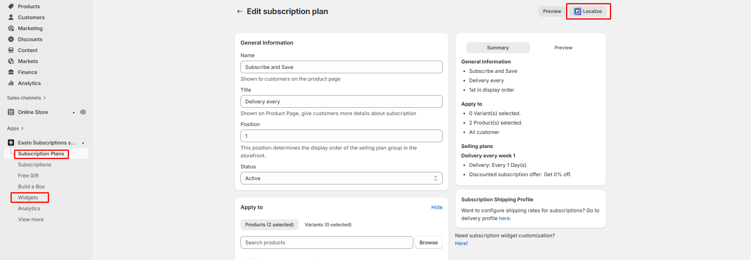Click the Finance bank icon
The image size is (751, 260).
pos(11,72)
